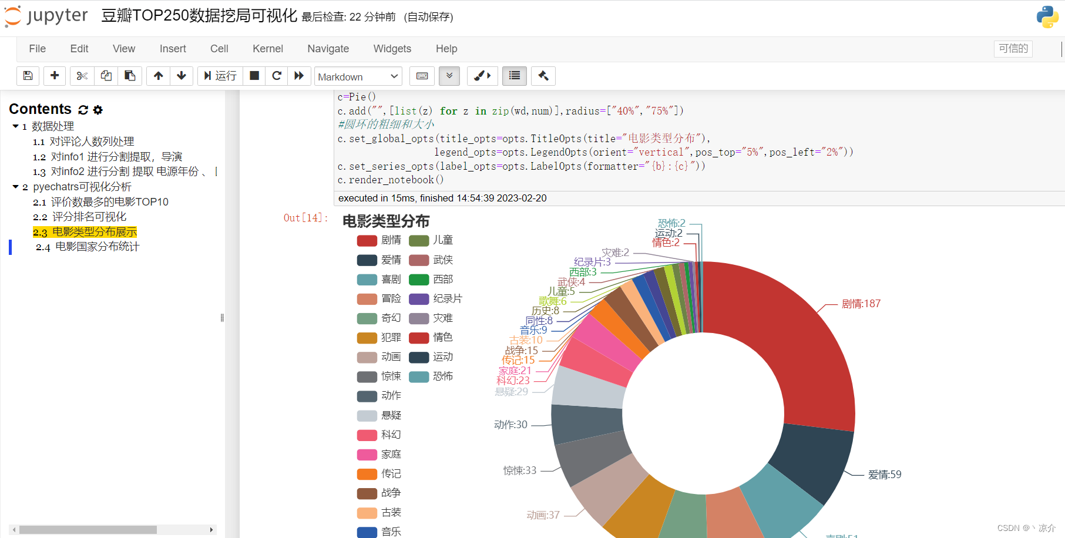Click the 可信的 trusted notebook indicator

click(1013, 49)
